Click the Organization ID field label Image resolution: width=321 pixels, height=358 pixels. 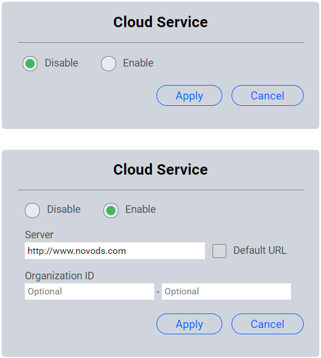[x=59, y=276]
